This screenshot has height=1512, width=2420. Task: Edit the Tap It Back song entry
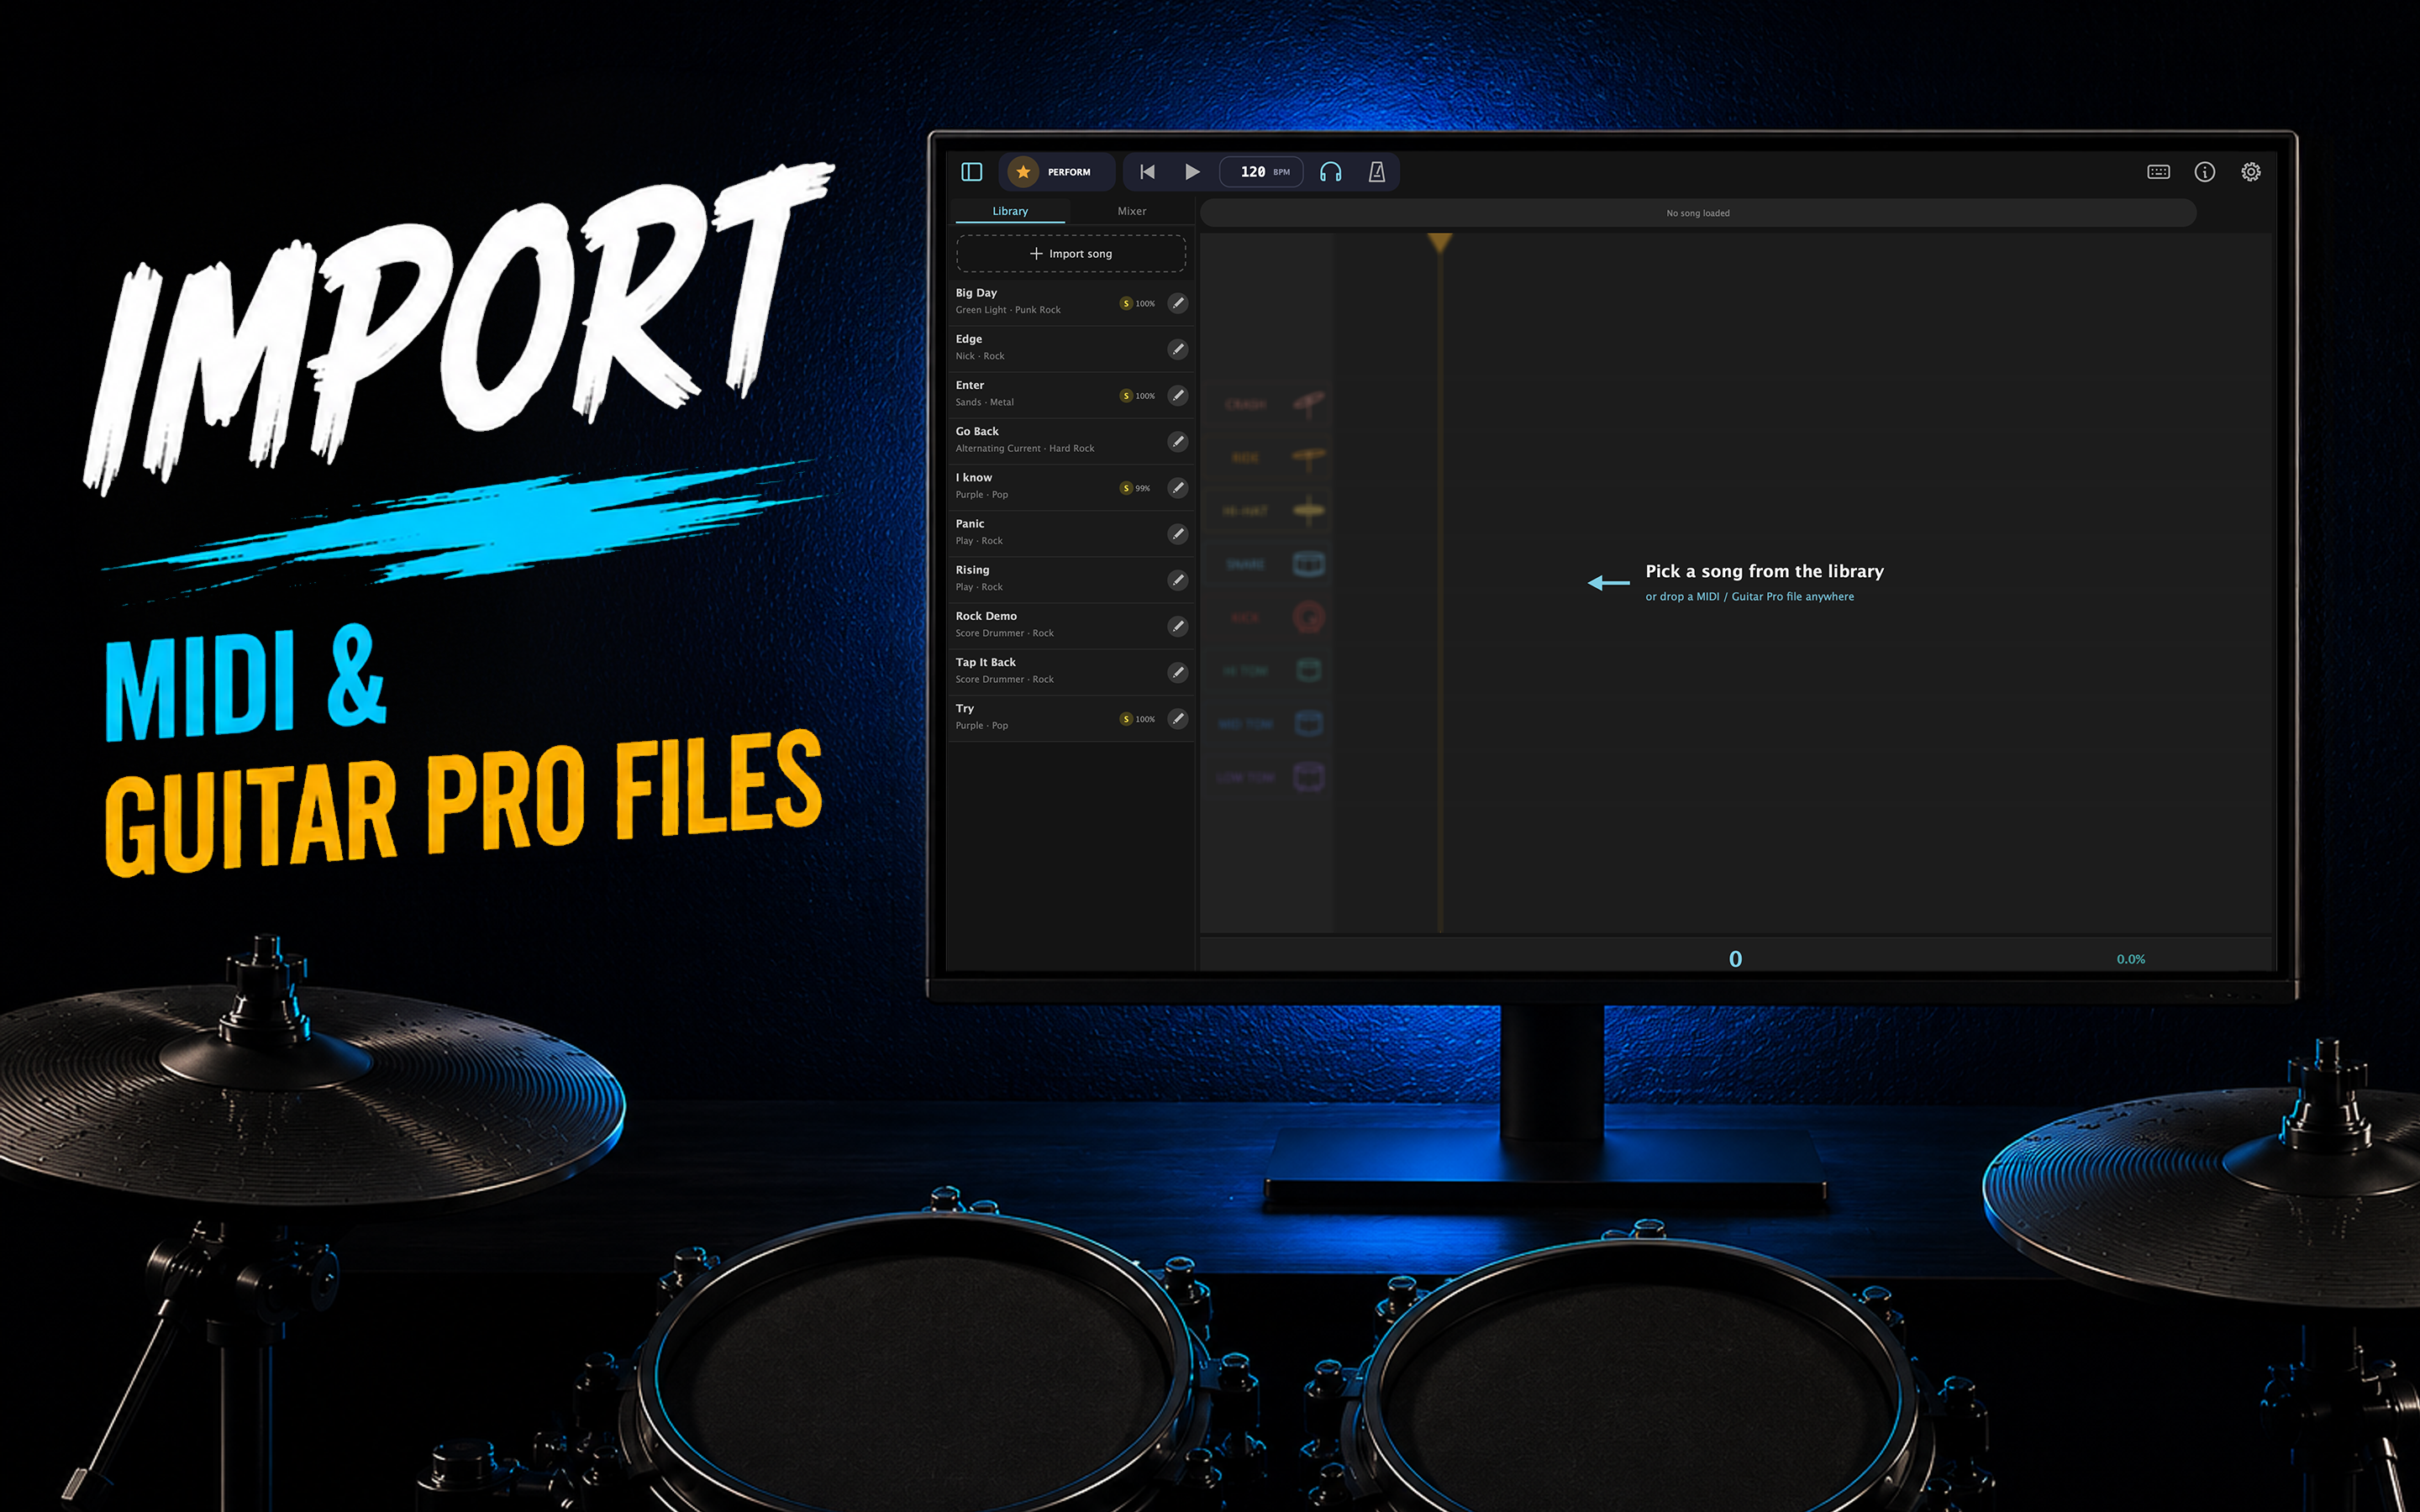[x=1178, y=672]
